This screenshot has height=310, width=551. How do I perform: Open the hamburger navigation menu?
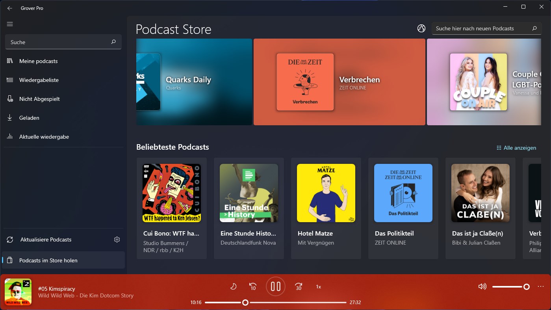10,24
